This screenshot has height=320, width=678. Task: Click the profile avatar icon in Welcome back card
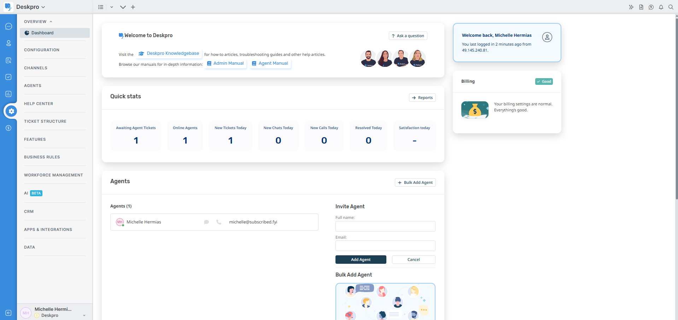click(x=547, y=37)
